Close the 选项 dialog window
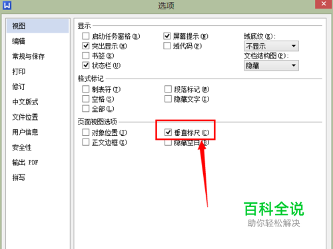Viewport: 333px width, 249px height. click(x=324, y=4)
